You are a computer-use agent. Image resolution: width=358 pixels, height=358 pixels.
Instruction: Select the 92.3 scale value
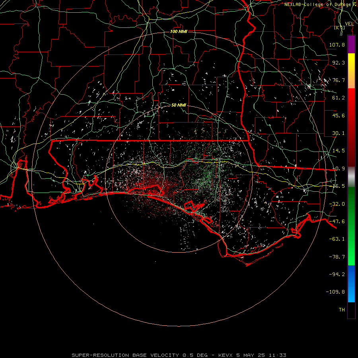[x=339, y=62]
